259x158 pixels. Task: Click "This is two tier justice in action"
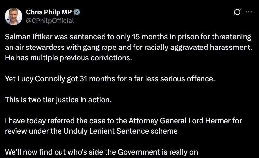(x=59, y=100)
